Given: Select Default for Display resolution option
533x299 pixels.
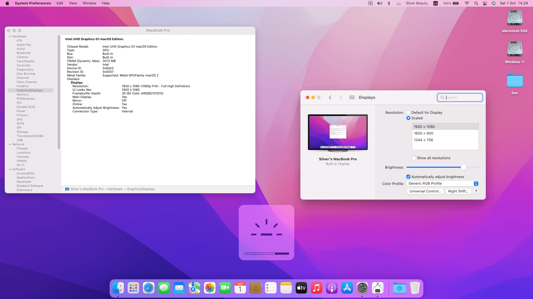Looking at the screenshot, I should (x=408, y=112).
